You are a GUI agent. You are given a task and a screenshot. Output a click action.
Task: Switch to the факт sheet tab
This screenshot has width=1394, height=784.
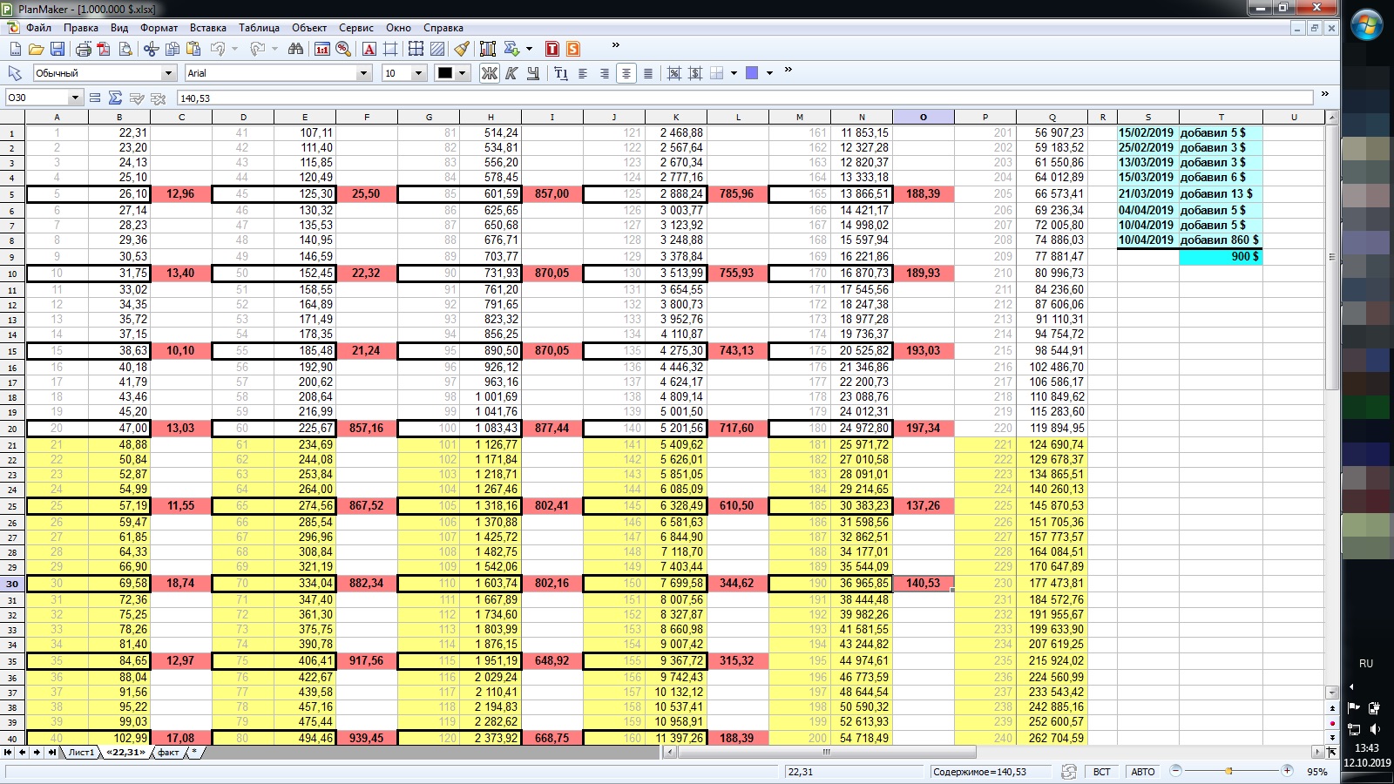(168, 753)
